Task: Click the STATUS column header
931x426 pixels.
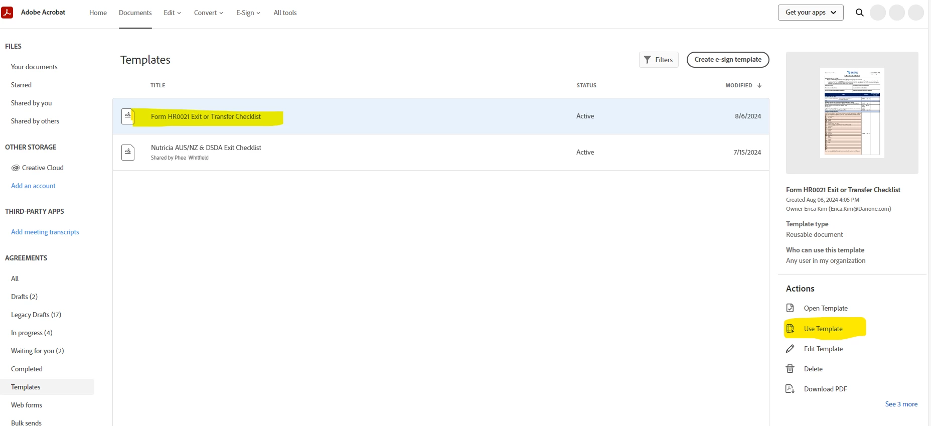Action: (586, 85)
